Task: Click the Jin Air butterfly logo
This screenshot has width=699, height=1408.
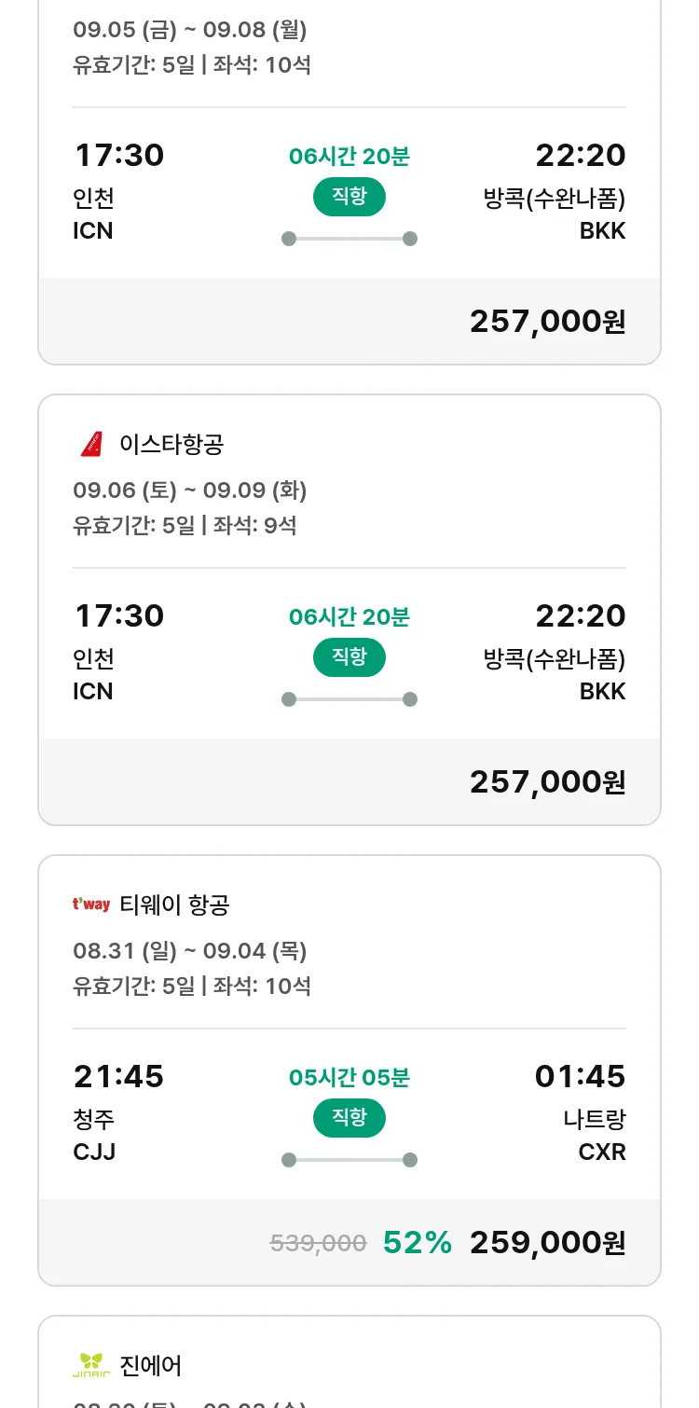Action: click(91, 1365)
